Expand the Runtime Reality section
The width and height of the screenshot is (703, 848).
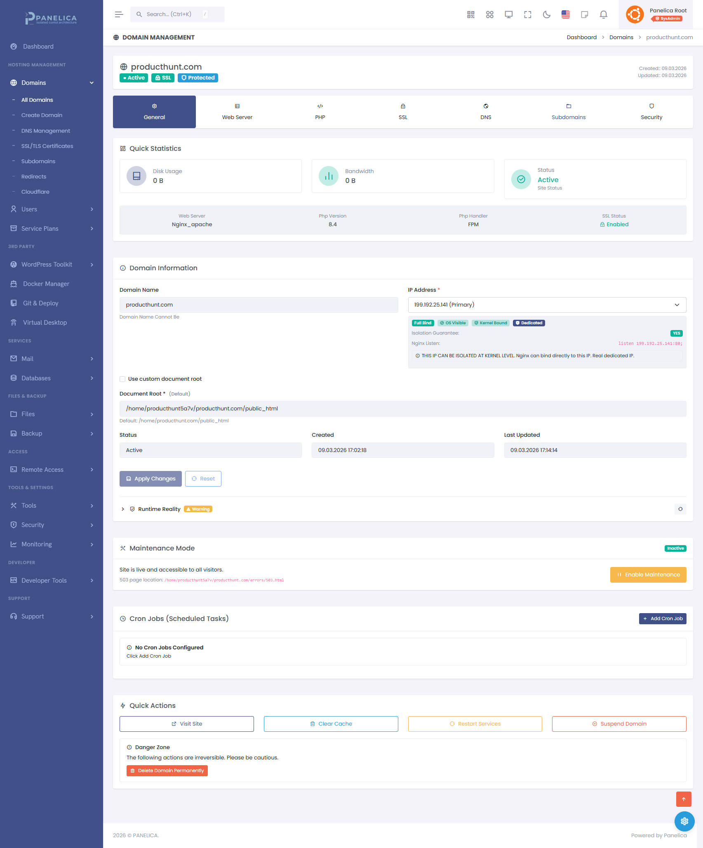click(x=122, y=509)
